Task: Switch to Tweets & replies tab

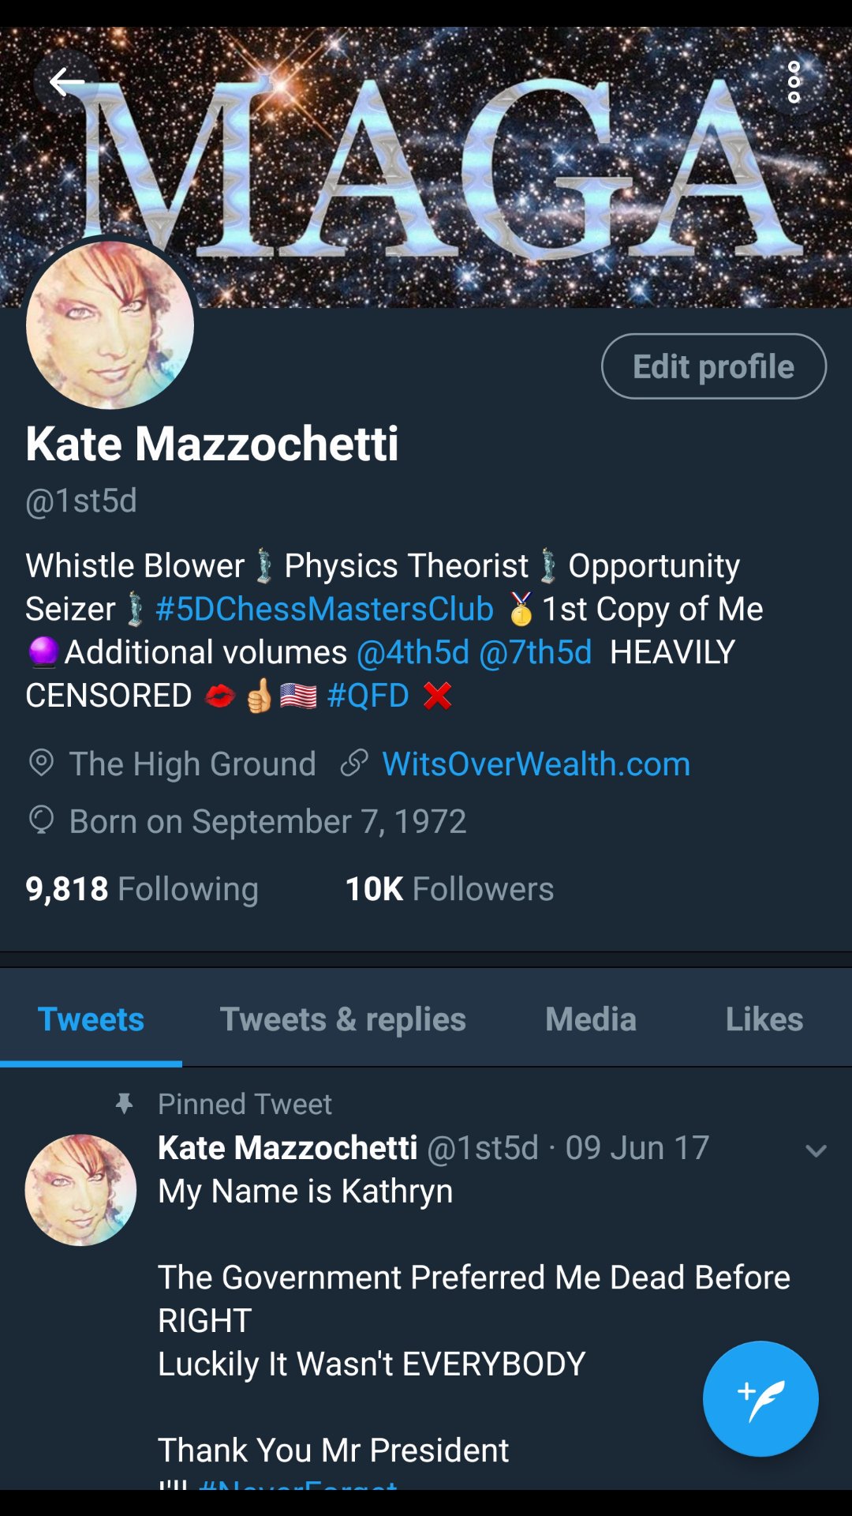Action: point(342,1019)
